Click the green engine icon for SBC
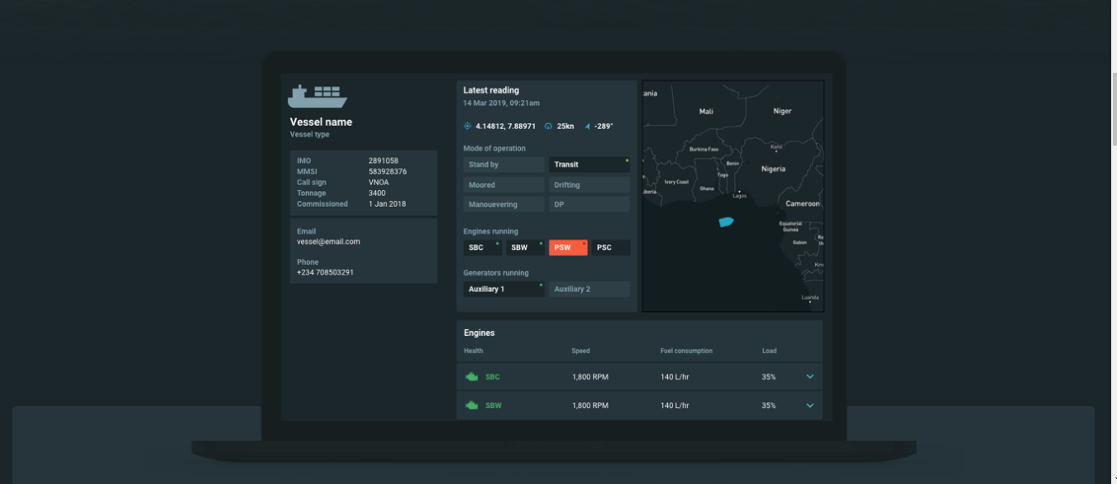Image resolution: width=1117 pixels, height=484 pixels. pyautogui.click(x=472, y=377)
